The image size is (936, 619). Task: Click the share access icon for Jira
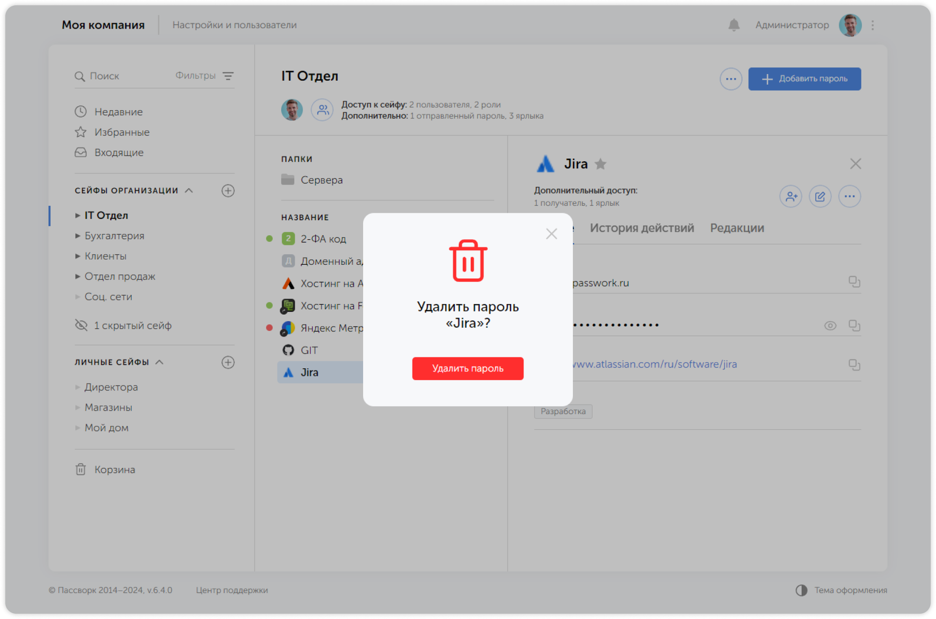coord(791,196)
